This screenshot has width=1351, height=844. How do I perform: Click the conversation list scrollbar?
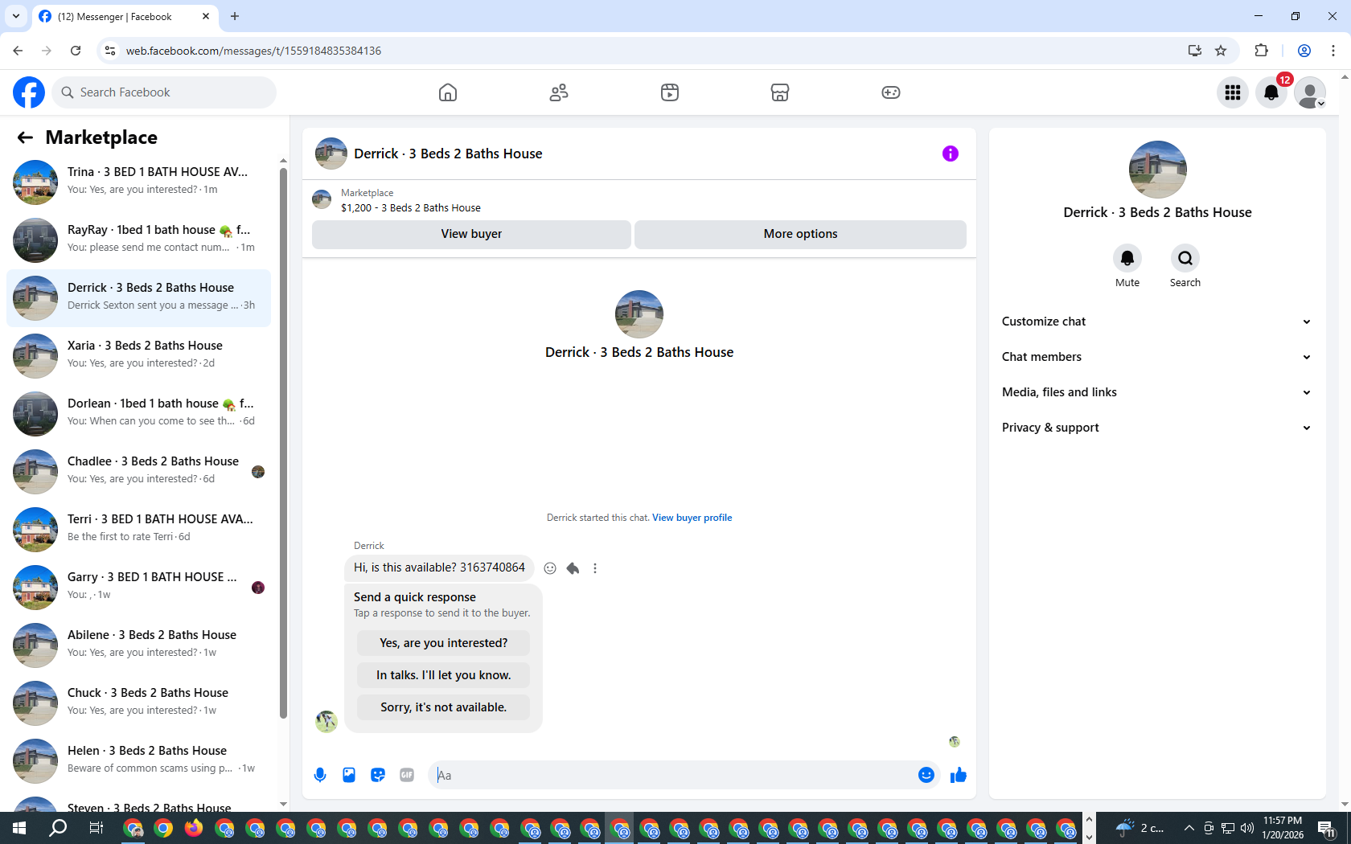pyautogui.click(x=283, y=442)
